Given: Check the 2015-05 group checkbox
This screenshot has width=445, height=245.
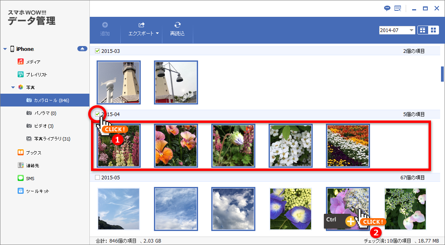Looking at the screenshot, I should point(97,177).
